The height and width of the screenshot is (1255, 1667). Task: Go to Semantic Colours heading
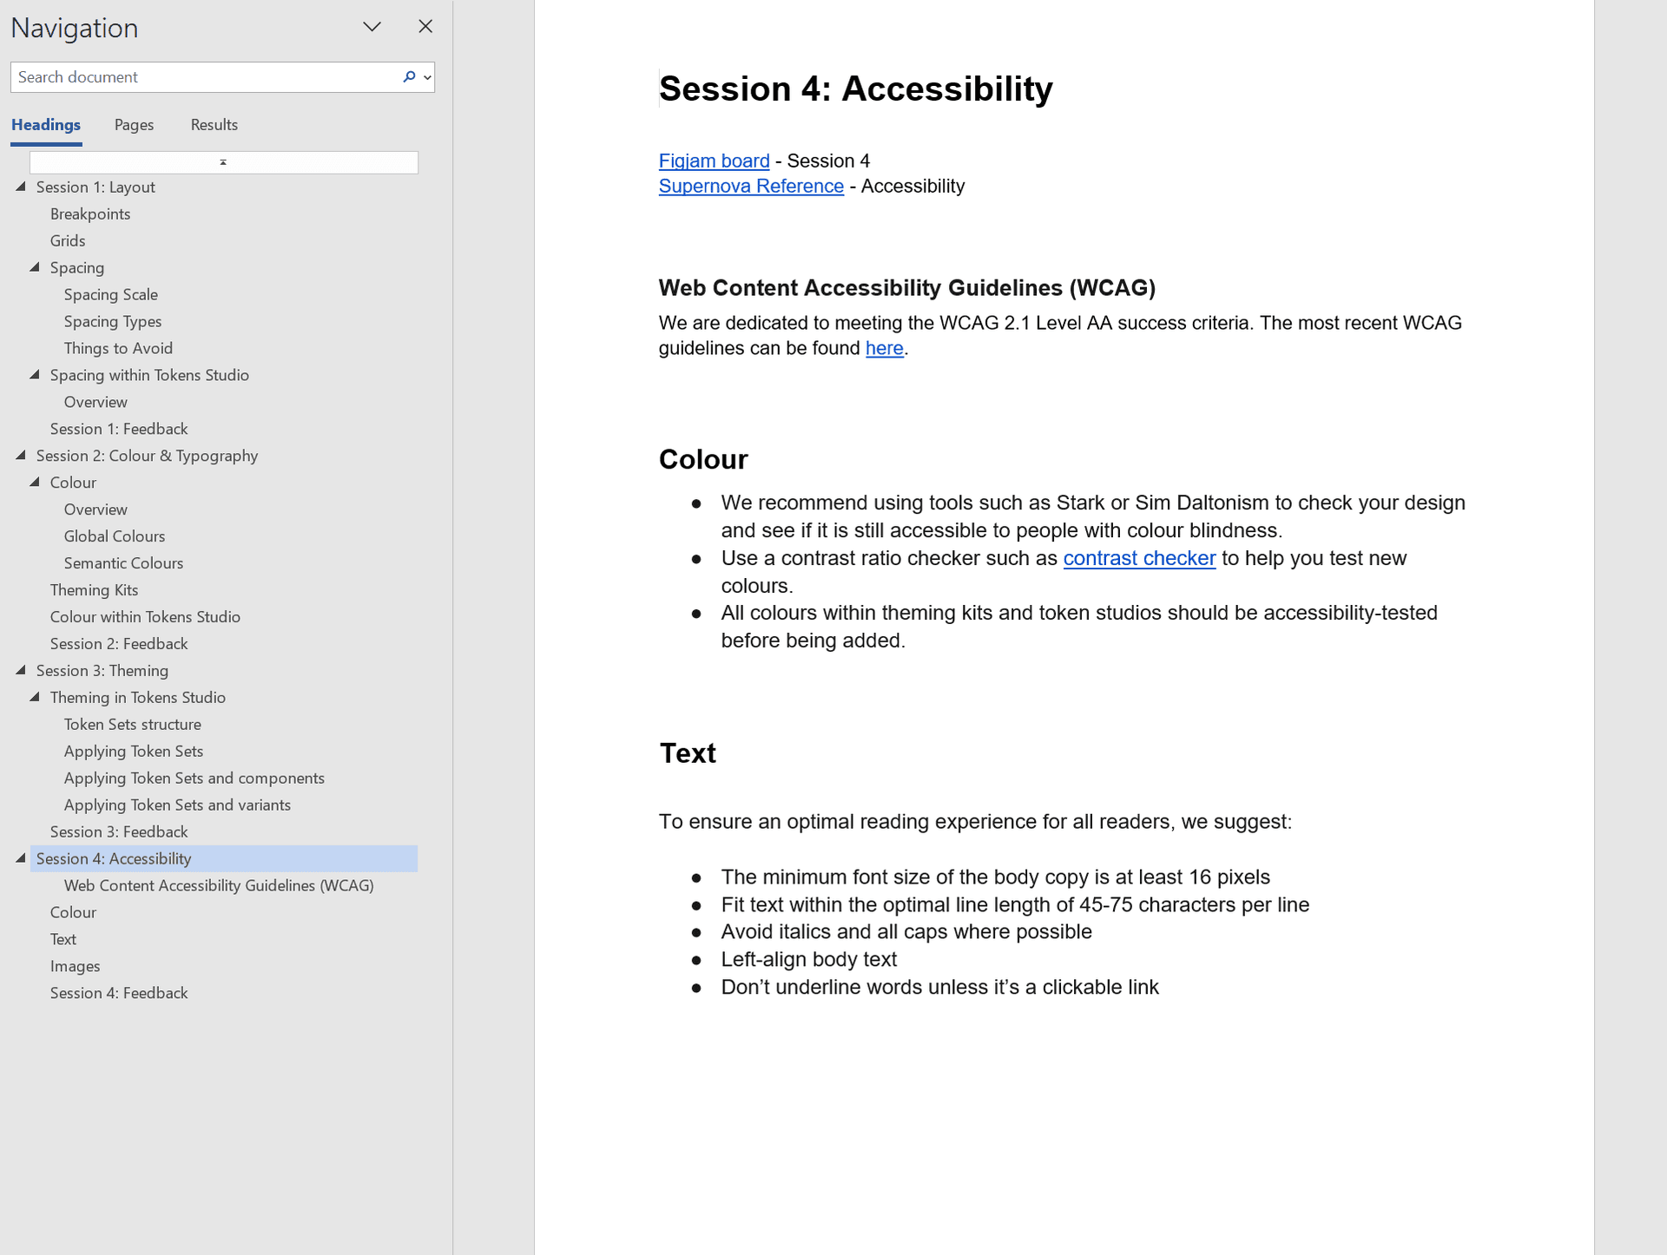[123, 563]
